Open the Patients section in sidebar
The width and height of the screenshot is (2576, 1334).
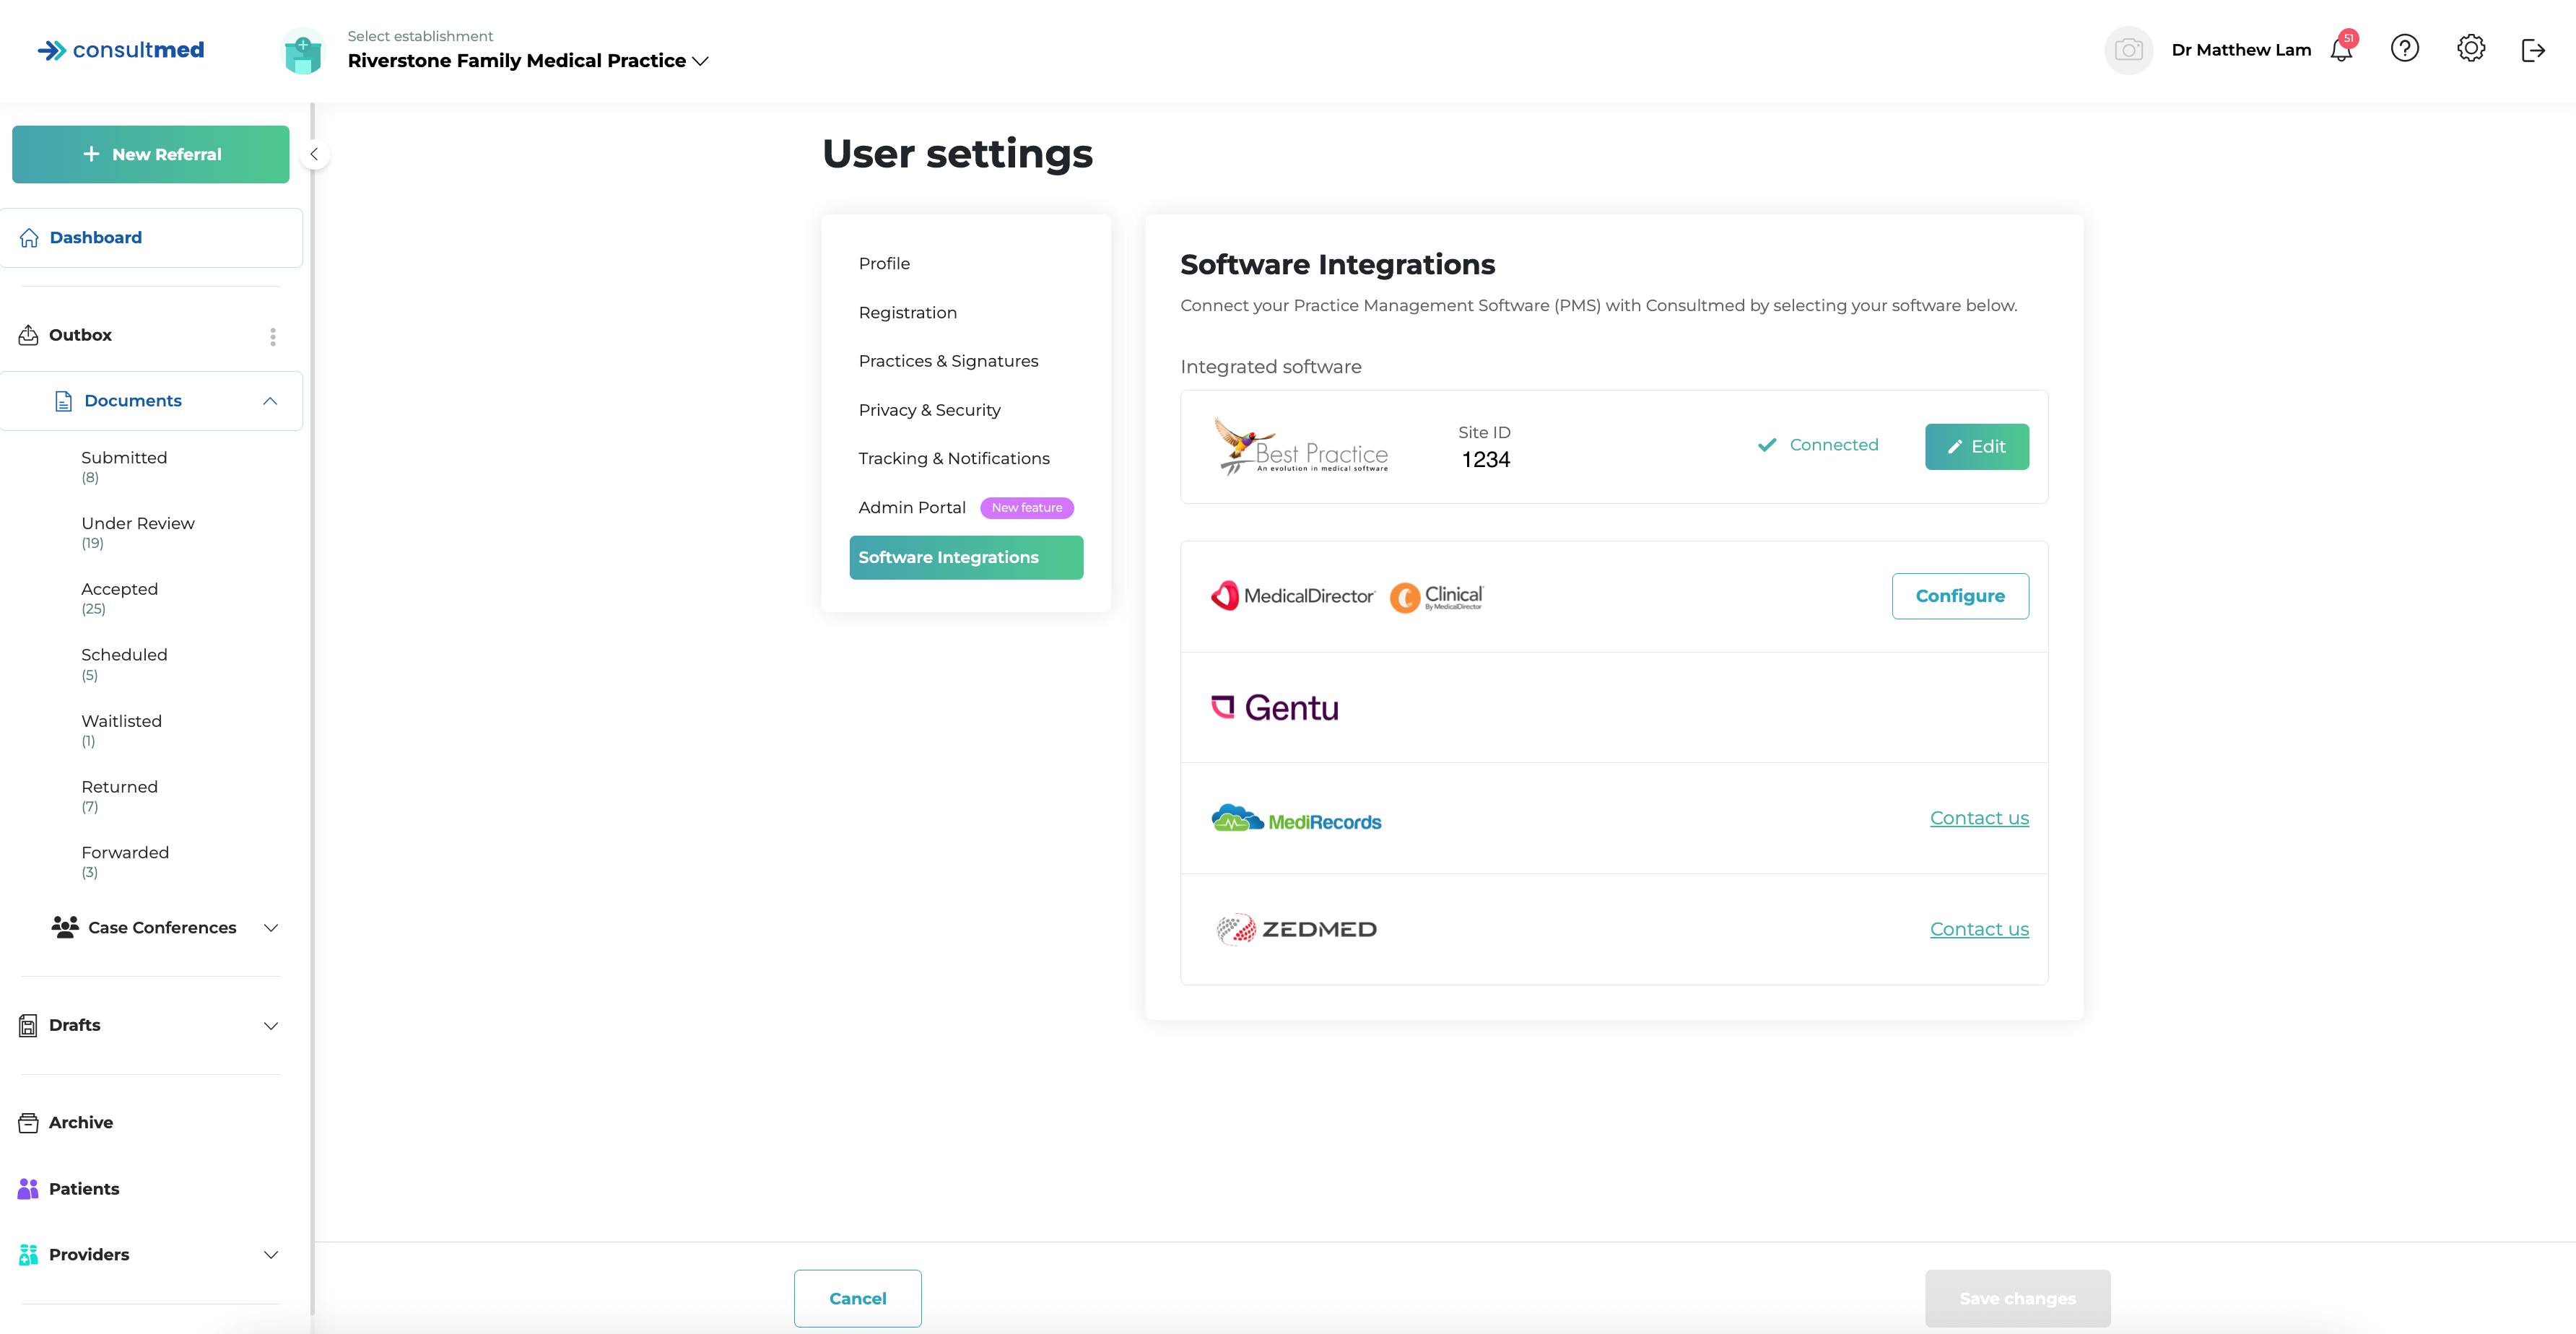[84, 1188]
